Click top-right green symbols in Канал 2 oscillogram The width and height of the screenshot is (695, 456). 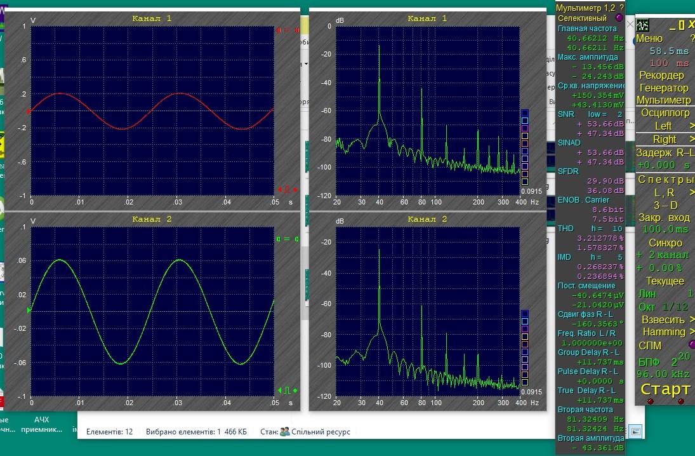(288, 239)
